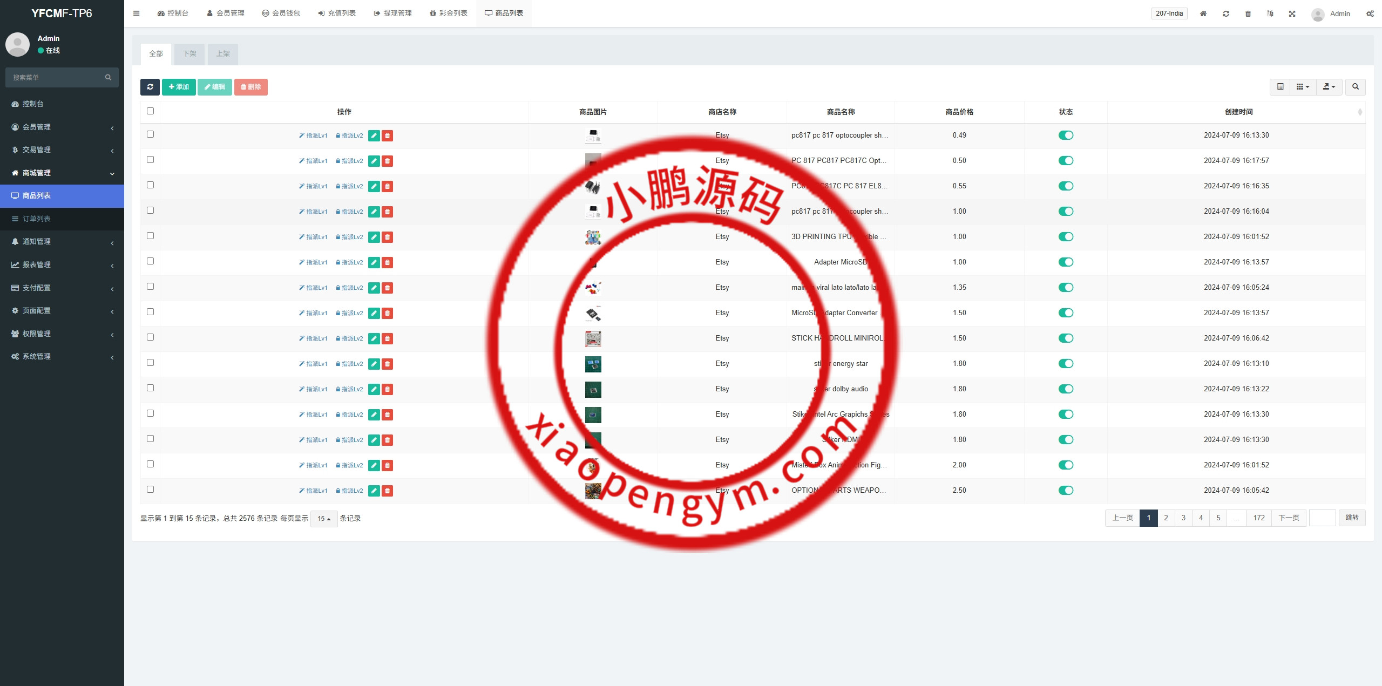Image resolution: width=1382 pixels, height=686 pixels.
Task: Click the search icon at table toolbar right
Action: click(x=1355, y=87)
